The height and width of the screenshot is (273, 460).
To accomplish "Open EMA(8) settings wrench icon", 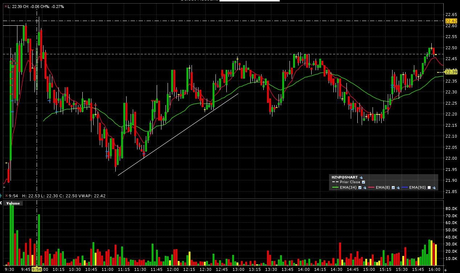I will pos(398,188).
